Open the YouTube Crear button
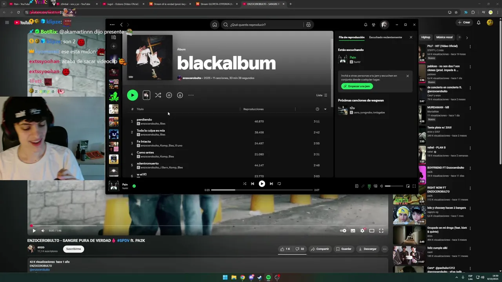 pyautogui.click(x=464, y=22)
